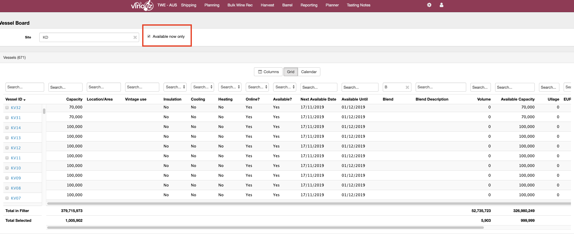
Task: Select the KV32 vessel checkbox
Action: coord(7,108)
